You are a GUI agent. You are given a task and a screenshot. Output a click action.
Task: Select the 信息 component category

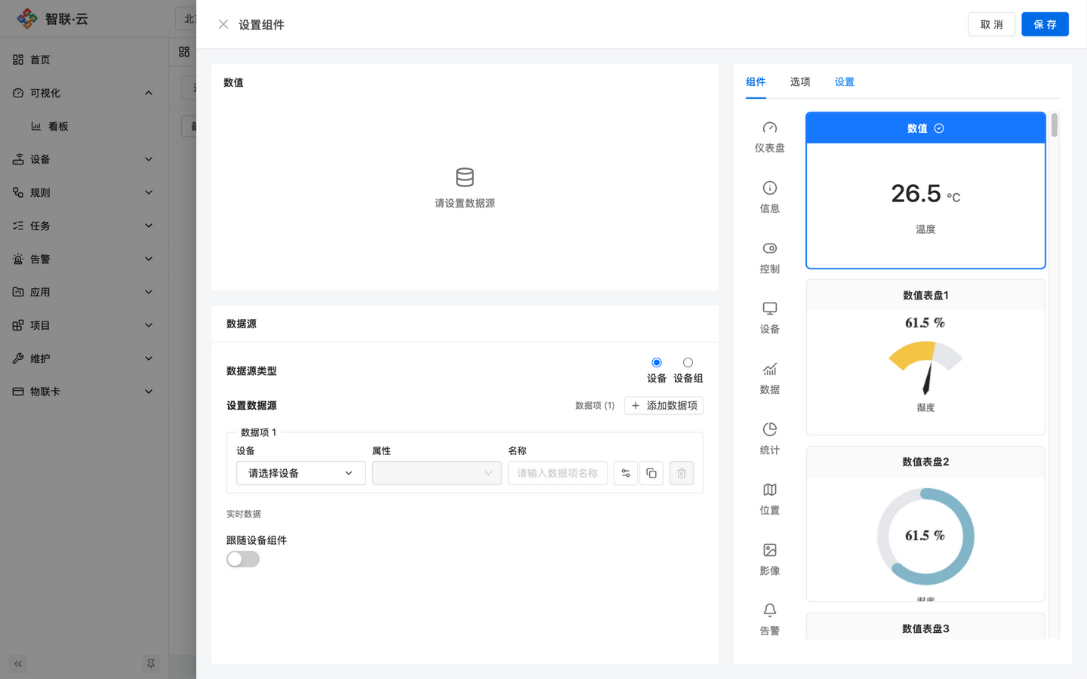click(x=769, y=198)
